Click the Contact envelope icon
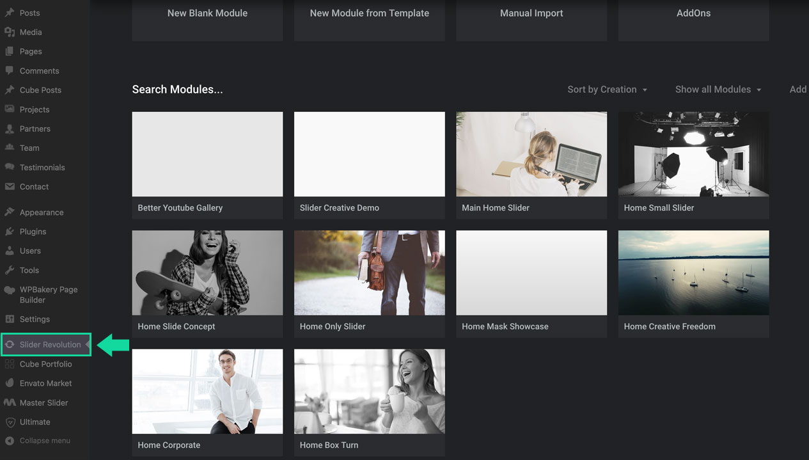Image resolution: width=809 pixels, height=460 pixels. coord(10,187)
